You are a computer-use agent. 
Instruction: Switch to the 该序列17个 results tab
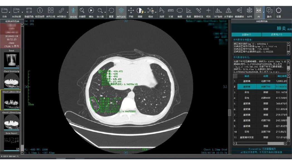tap(276, 35)
